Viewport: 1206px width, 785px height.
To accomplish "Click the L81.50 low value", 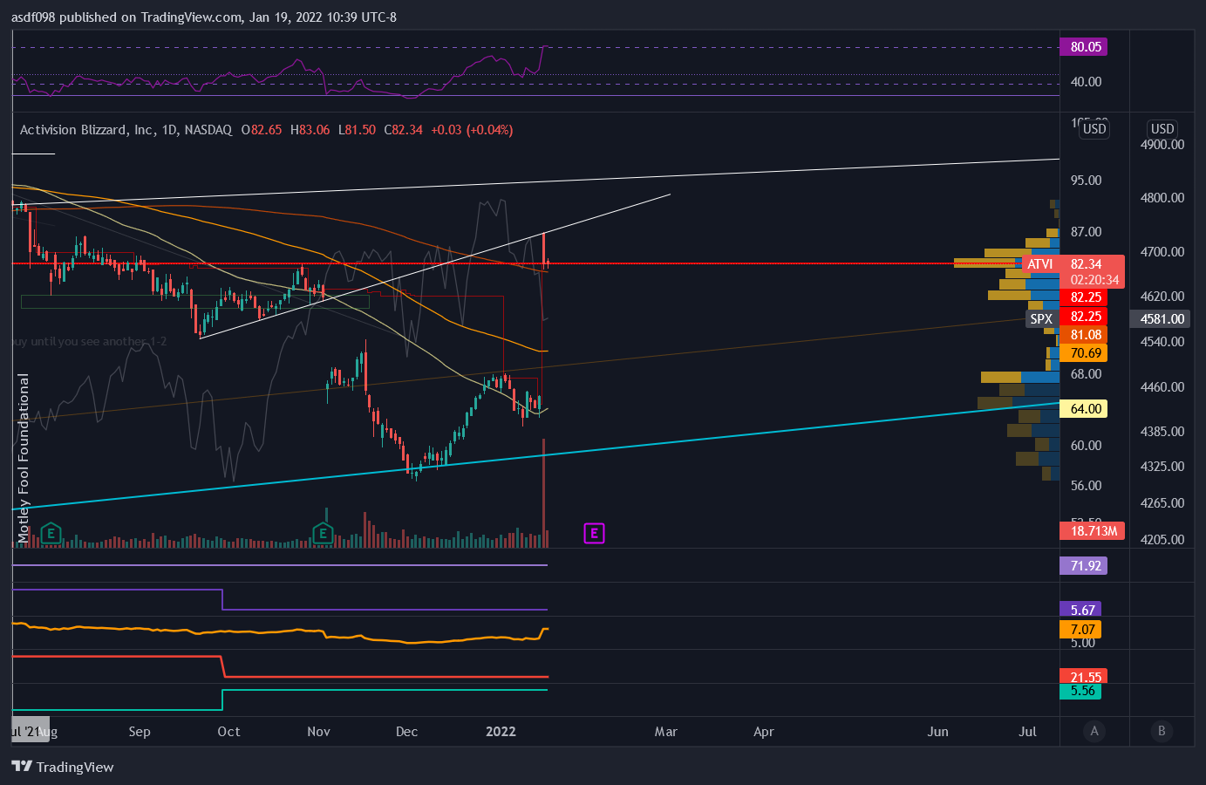I will pos(357,129).
